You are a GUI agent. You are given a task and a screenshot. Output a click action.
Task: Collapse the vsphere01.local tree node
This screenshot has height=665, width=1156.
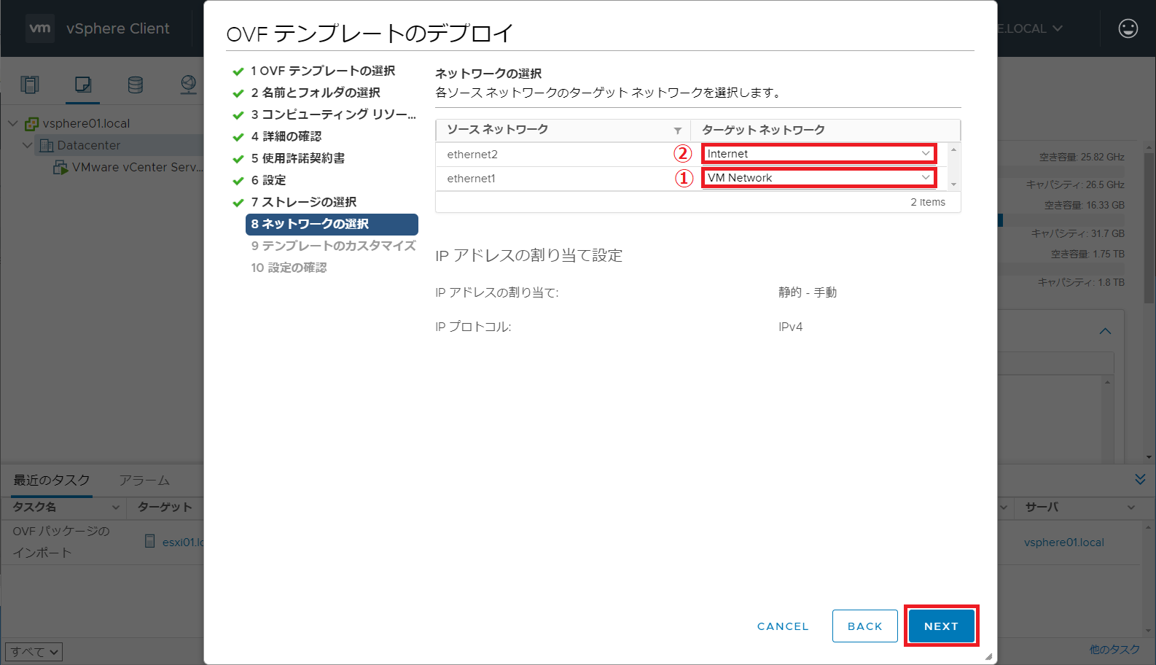[x=12, y=123]
